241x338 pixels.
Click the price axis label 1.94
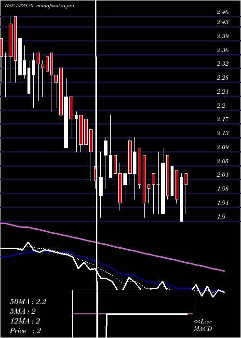tap(223, 203)
